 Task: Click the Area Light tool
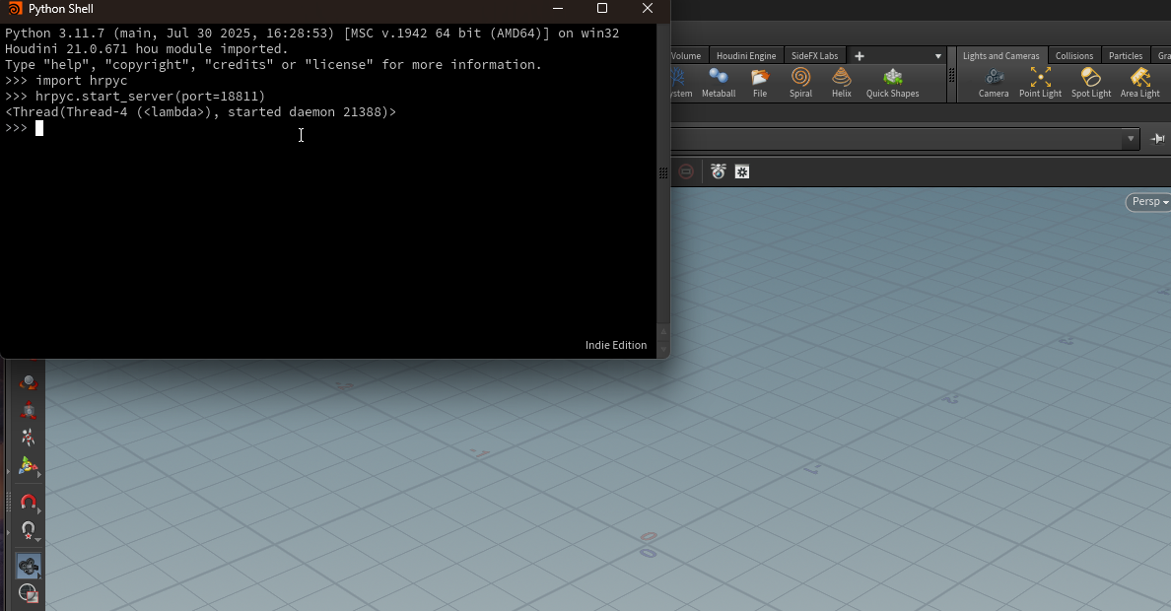(x=1139, y=83)
